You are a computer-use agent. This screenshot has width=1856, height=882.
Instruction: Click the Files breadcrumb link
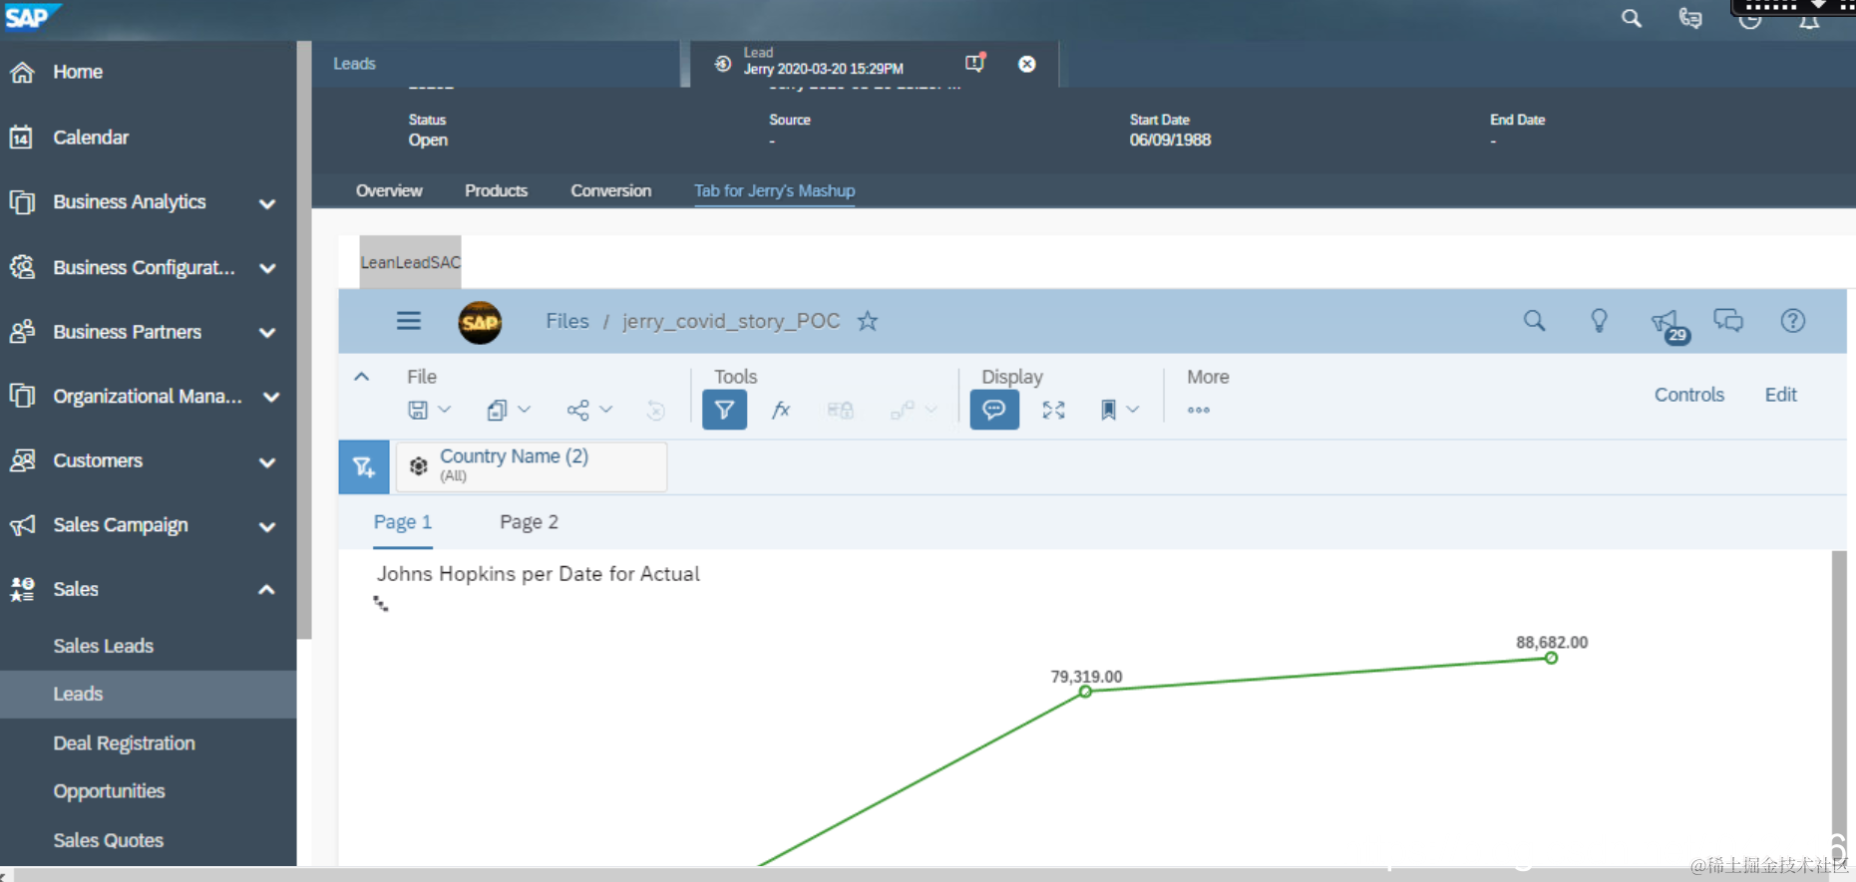[567, 321]
